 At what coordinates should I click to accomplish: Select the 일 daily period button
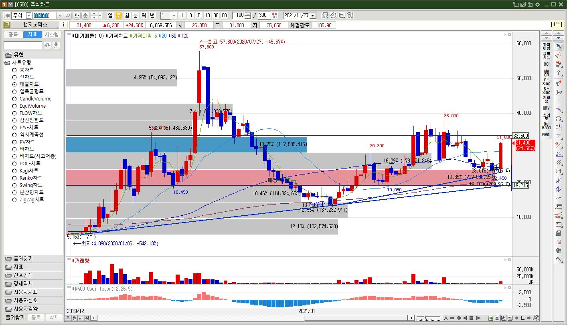point(110,15)
